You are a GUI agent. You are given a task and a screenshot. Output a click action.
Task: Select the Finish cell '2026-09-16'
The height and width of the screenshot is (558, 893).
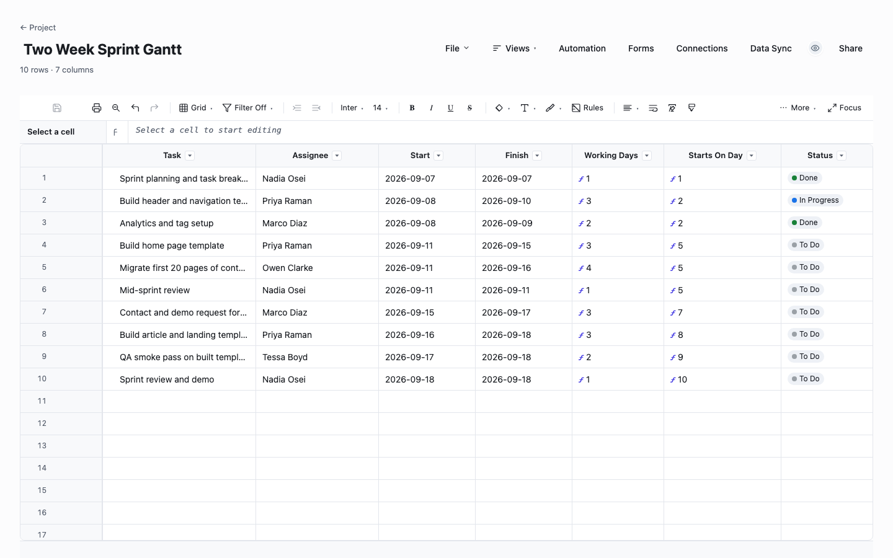point(523,268)
